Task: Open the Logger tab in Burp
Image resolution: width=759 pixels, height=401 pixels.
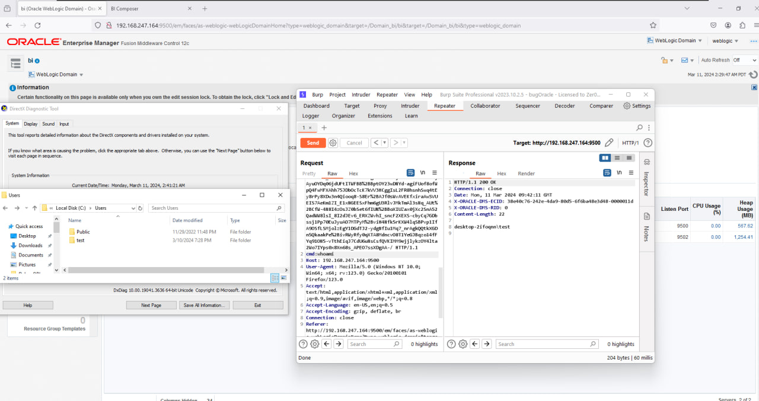Action: pyautogui.click(x=311, y=116)
